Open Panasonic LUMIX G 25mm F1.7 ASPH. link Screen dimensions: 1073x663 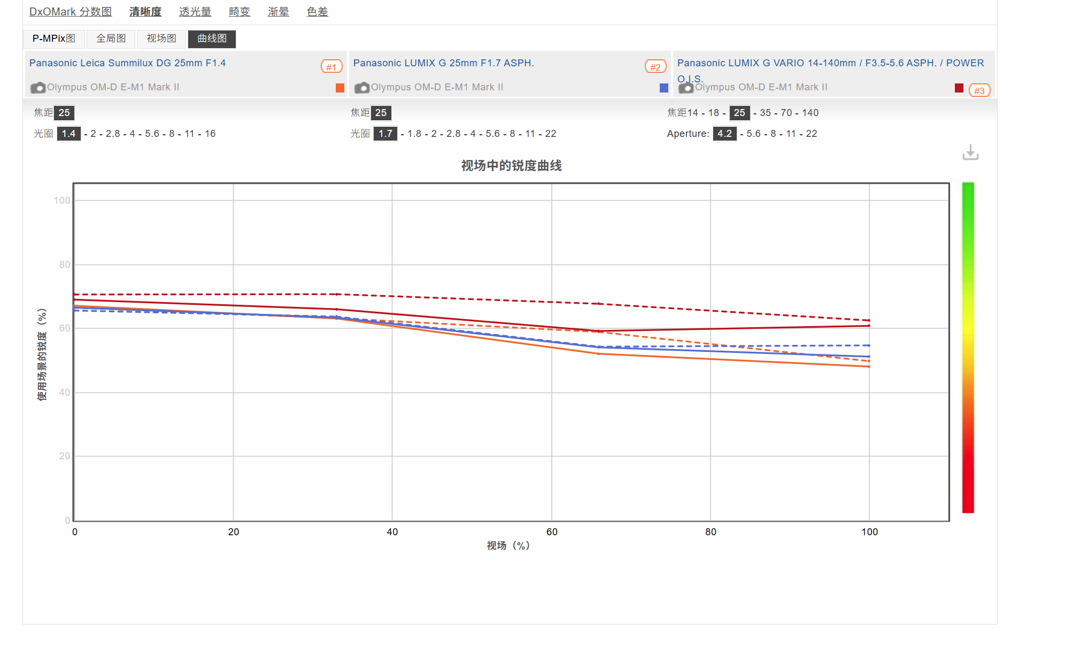click(444, 63)
